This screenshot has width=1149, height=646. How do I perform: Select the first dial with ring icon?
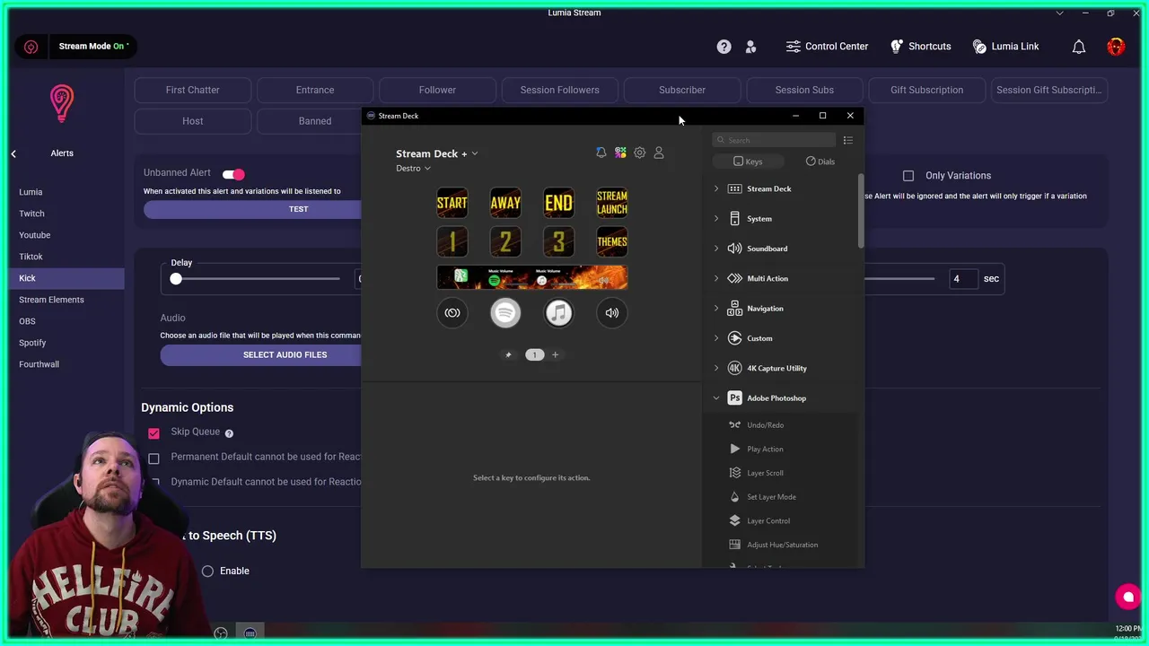tap(452, 313)
